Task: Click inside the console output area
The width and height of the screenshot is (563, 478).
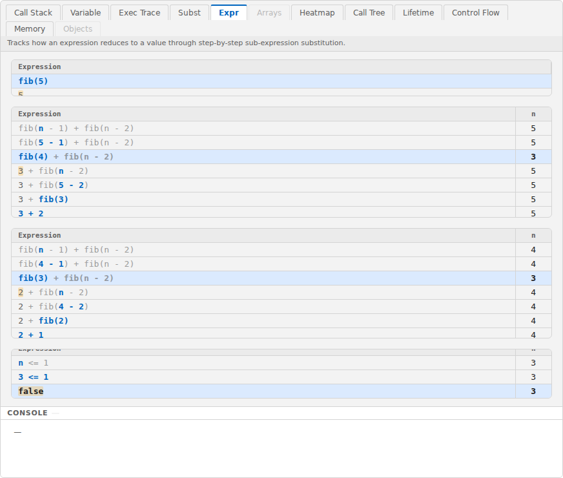Action: (x=281, y=448)
